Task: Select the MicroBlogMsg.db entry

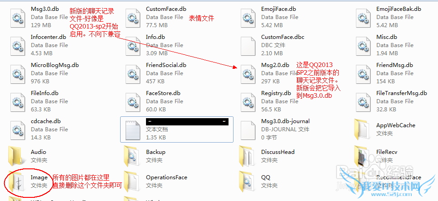Action: (x=45, y=74)
